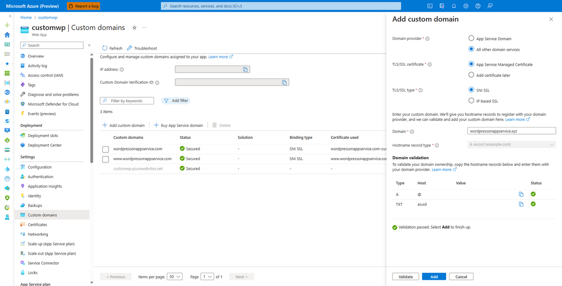Select App Service Domain radio option
562x286 pixels.
(x=471, y=38)
